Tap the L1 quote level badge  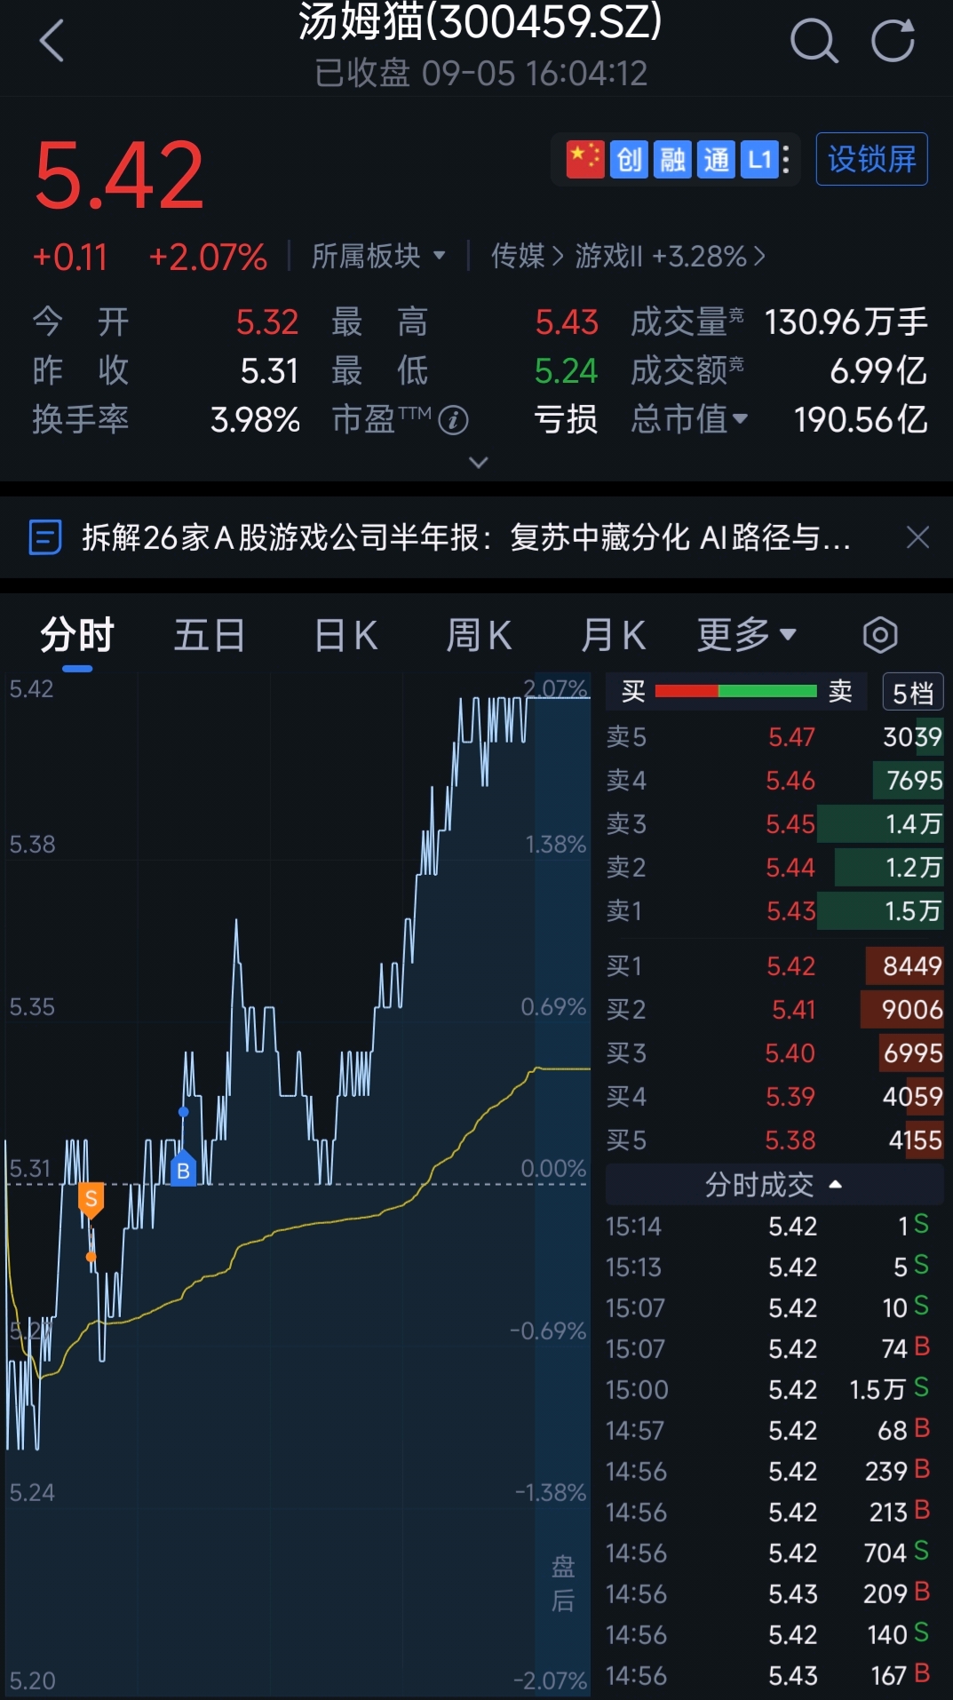click(759, 160)
